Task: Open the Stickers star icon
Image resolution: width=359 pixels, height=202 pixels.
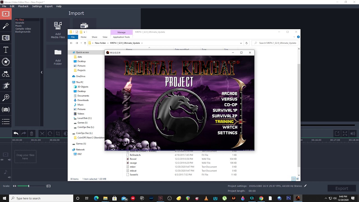Action: (6, 62)
